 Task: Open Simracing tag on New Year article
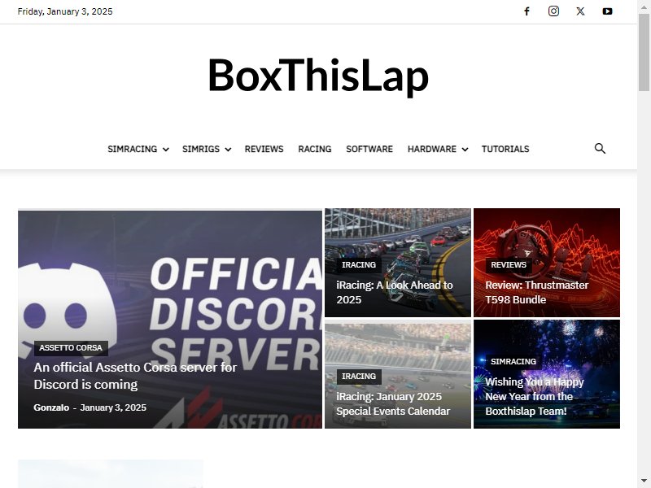pos(513,361)
